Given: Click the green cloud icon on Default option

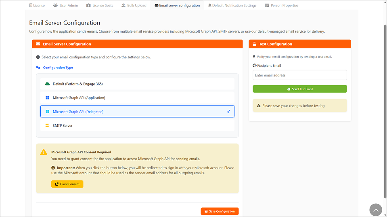Looking at the screenshot, I should coord(47,84).
